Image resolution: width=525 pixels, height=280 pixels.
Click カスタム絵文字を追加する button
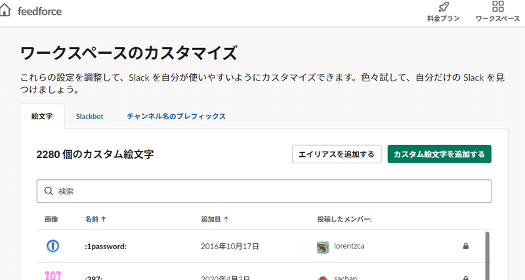coord(439,154)
